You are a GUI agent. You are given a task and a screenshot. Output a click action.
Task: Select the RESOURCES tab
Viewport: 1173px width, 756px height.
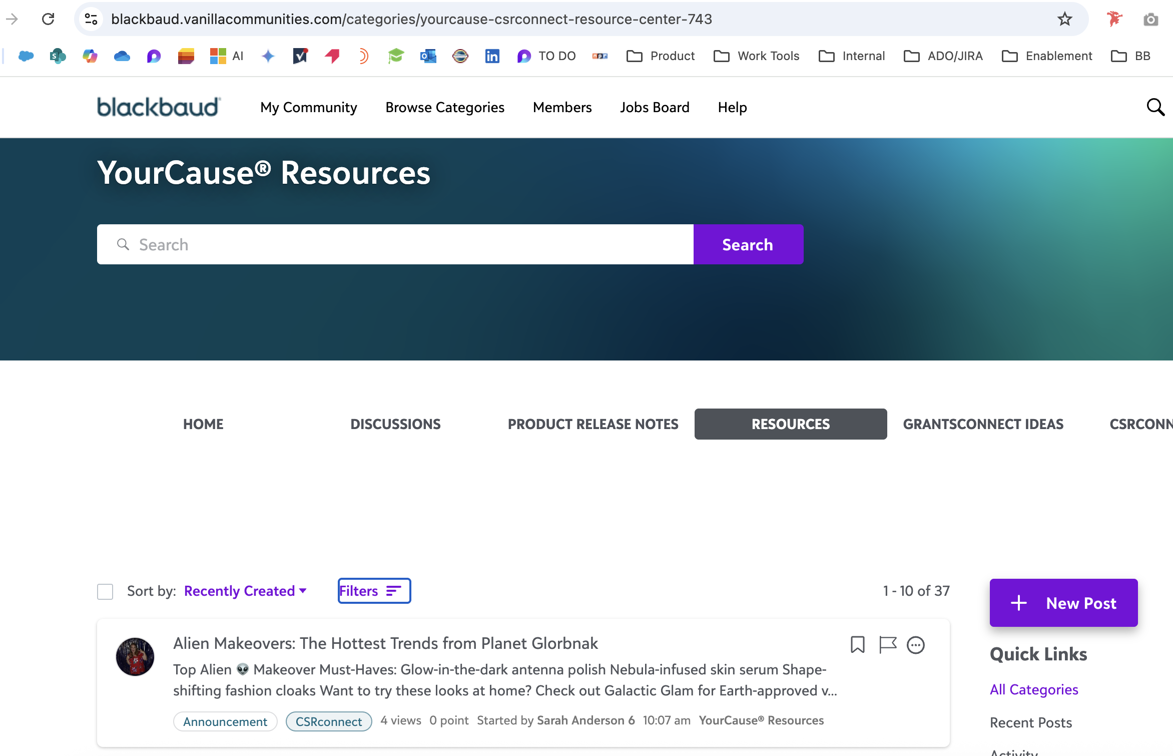point(791,424)
